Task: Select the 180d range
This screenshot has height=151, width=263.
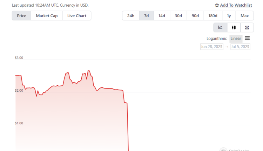Action: [x=213, y=16]
